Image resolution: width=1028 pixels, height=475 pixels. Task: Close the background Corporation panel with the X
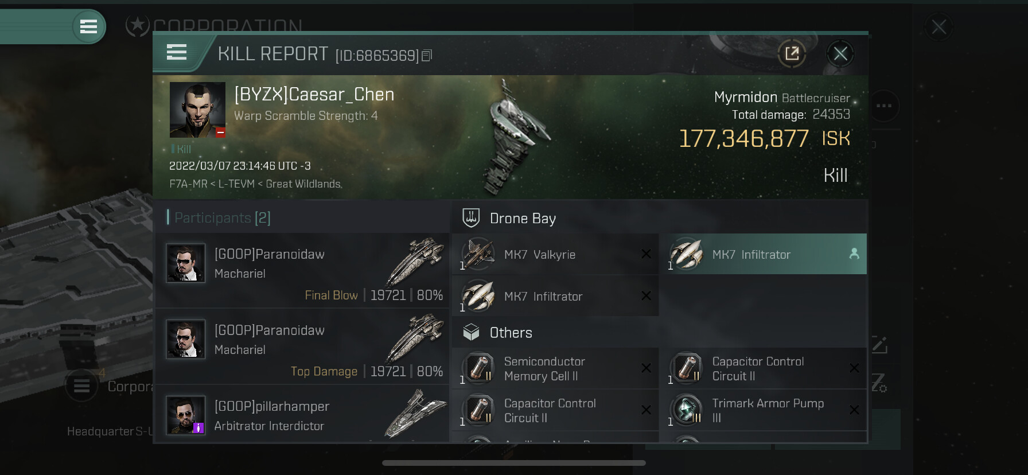[x=939, y=27]
